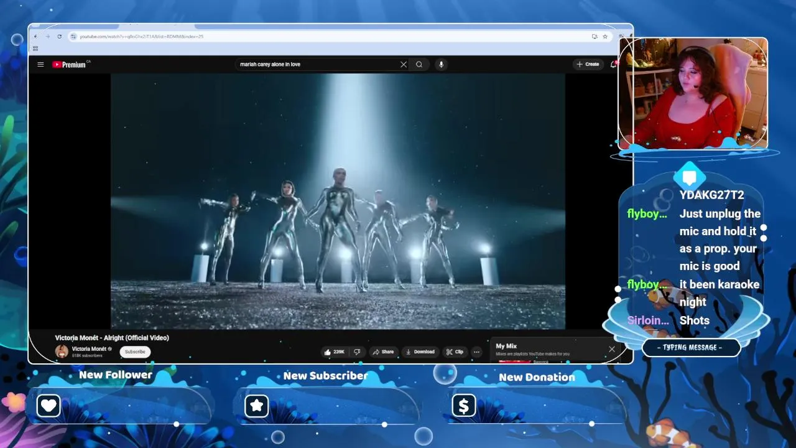This screenshot has height=448, width=796.
Task: Subscribe to Victoria Monét
Action: click(x=135, y=352)
